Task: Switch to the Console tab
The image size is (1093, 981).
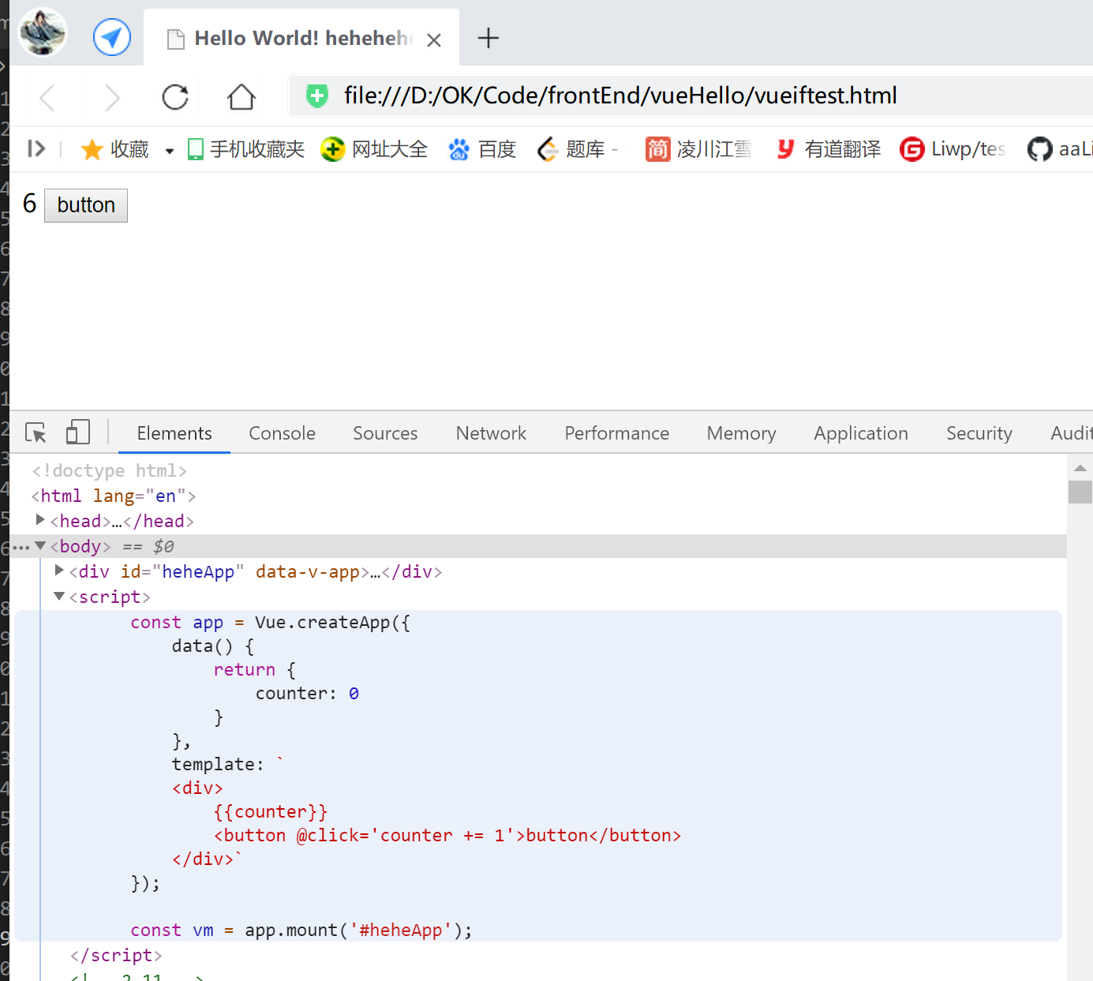Action: tap(282, 433)
